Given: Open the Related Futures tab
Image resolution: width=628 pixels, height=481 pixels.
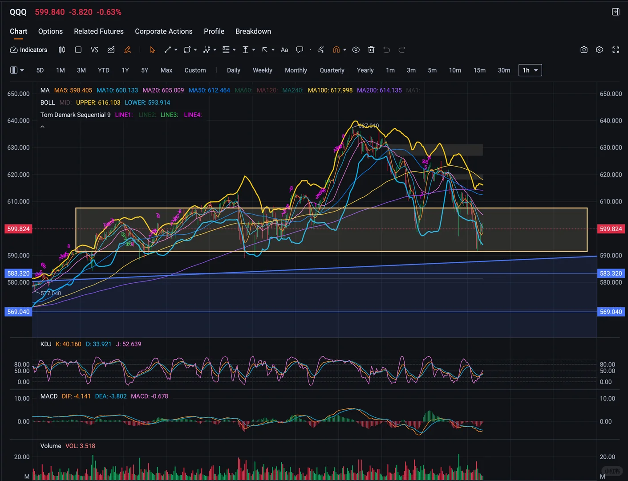Looking at the screenshot, I should click(99, 31).
